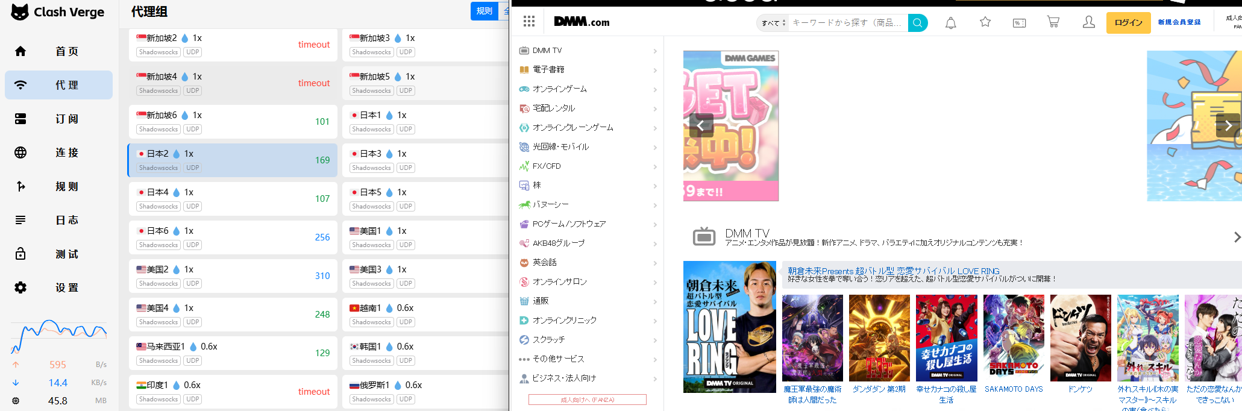Image resolution: width=1242 pixels, height=411 pixels.
Task: Choose the 美国4 proxy node
Action: [x=233, y=315]
